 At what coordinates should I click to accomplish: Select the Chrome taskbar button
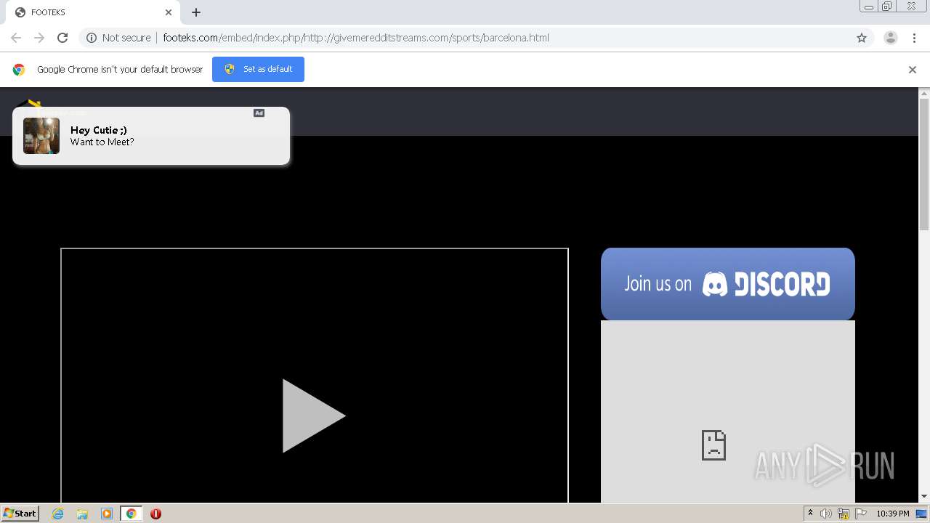[x=131, y=514]
